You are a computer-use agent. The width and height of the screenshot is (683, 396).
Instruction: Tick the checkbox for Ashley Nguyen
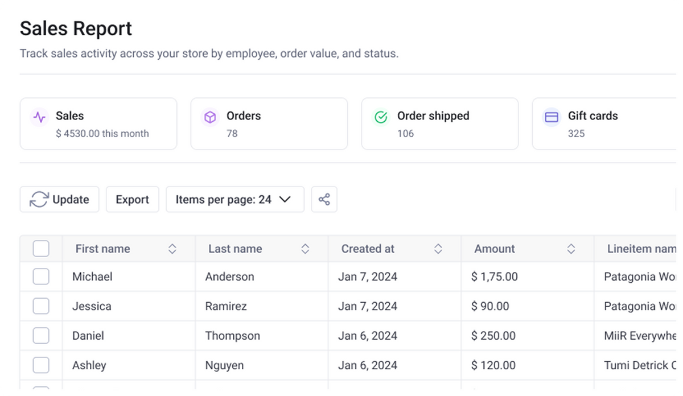pyautogui.click(x=41, y=365)
